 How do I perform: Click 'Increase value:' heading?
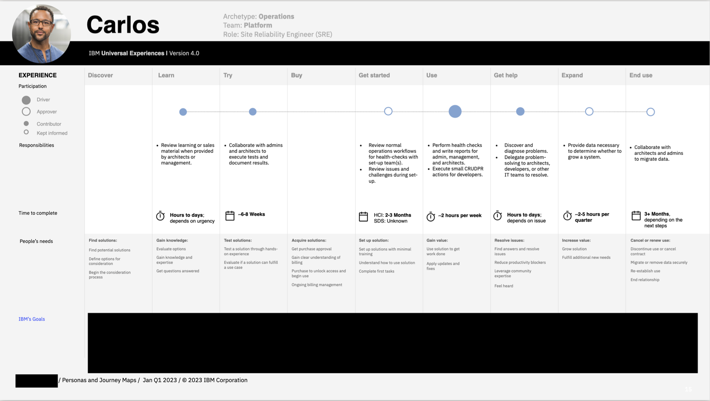576,240
